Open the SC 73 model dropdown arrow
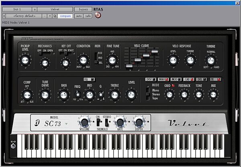241x167 pixels. [66, 124]
